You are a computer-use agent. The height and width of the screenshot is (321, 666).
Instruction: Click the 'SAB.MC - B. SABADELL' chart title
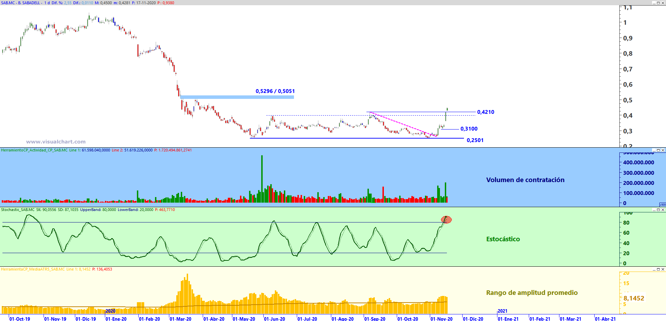point(21,3)
